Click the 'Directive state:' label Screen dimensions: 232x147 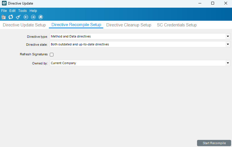click(x=37, y=45)
